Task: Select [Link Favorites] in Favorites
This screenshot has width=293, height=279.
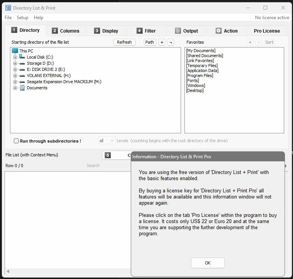Action: [200, 61]
